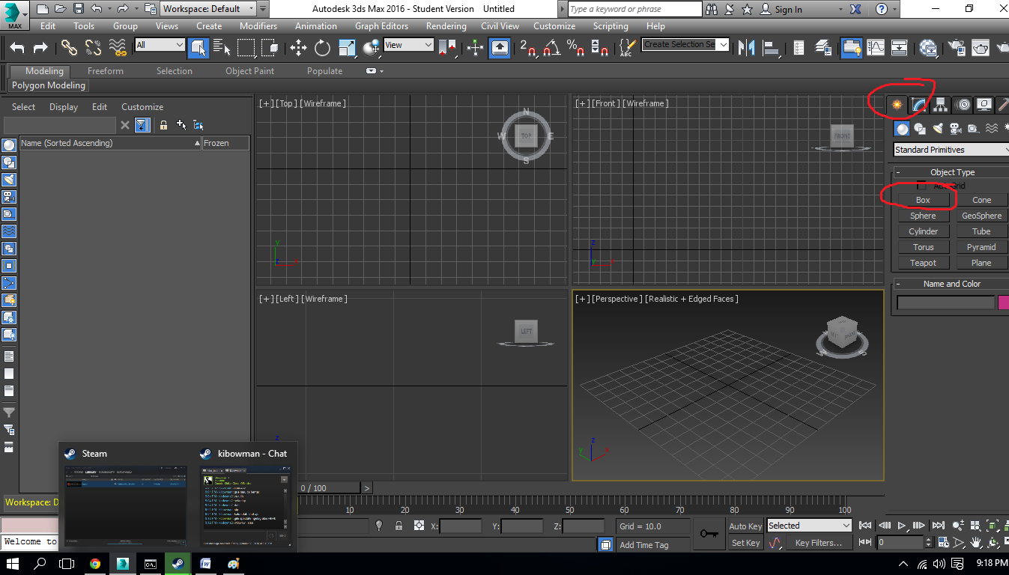Screen dimensions: 1009x575
Task: Open the Graph Editors menu
Action: coord(381,25)
